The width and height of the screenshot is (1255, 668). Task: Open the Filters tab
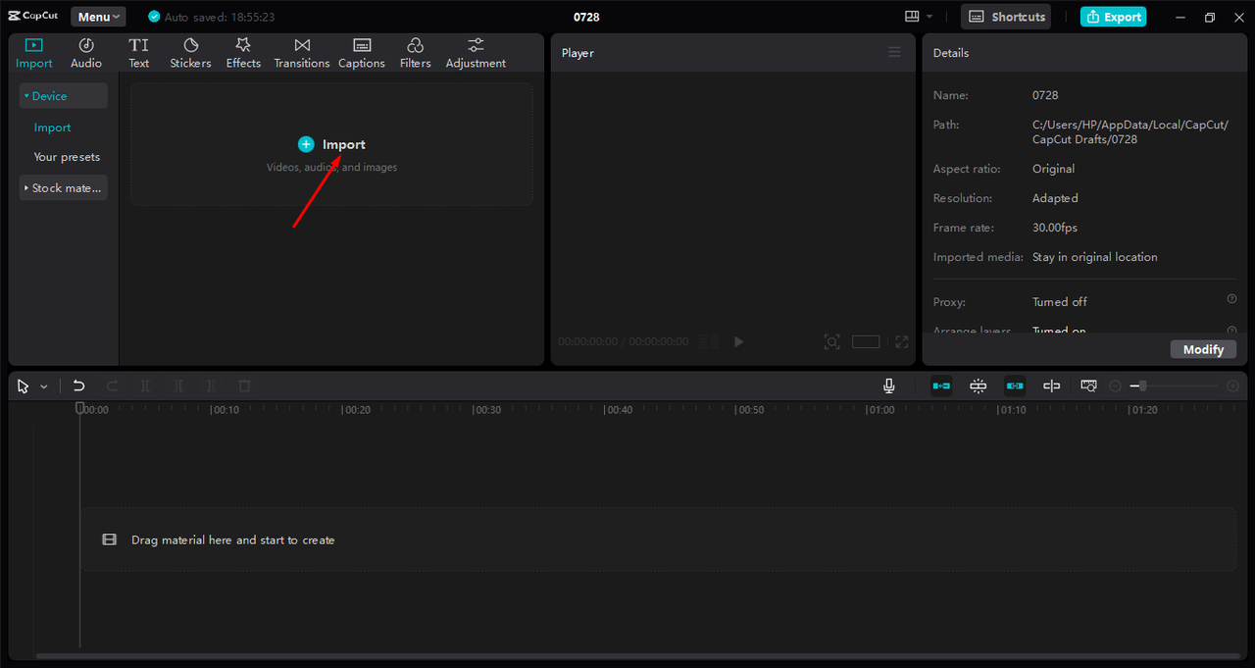tap(415, 53)
